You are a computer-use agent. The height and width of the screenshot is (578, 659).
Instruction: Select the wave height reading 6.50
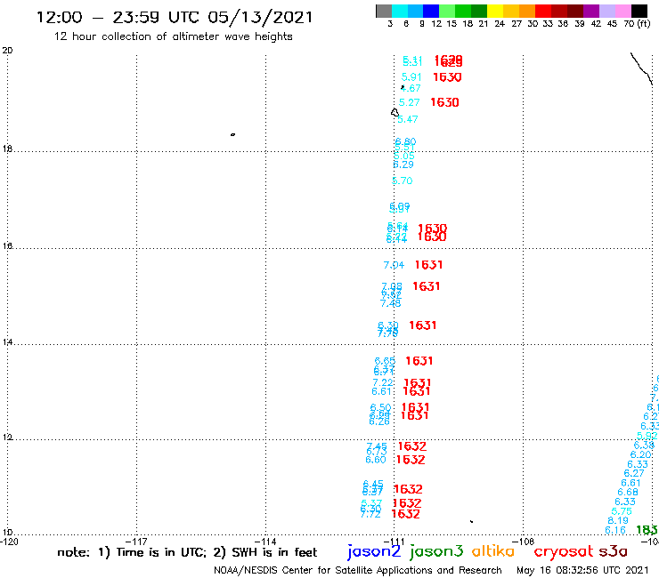pos(380,407)
